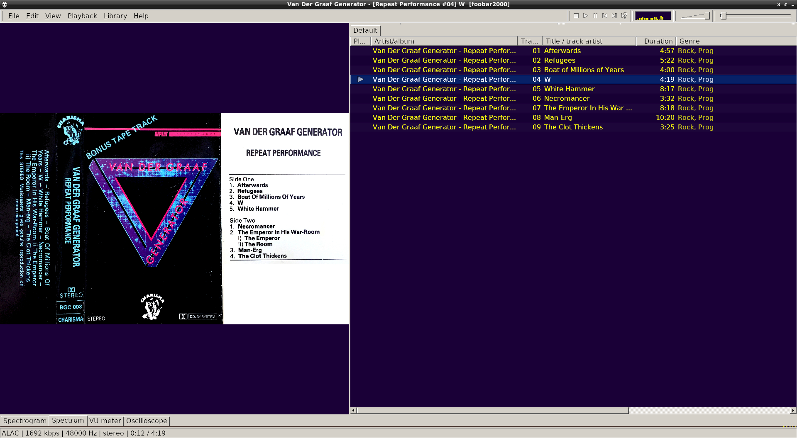Screen dimensions: 797x438
Task: Select track 01 Afterwards
Action: 573,51
